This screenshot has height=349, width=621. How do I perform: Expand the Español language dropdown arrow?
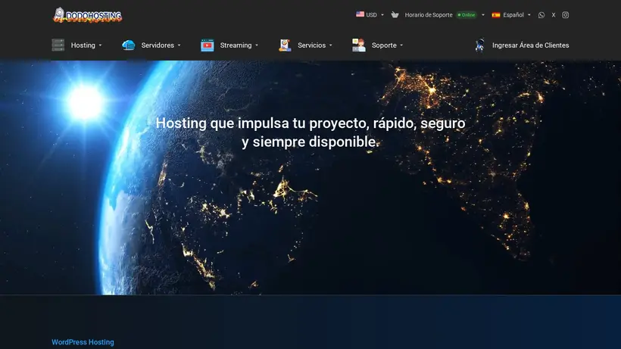[529, 15]
